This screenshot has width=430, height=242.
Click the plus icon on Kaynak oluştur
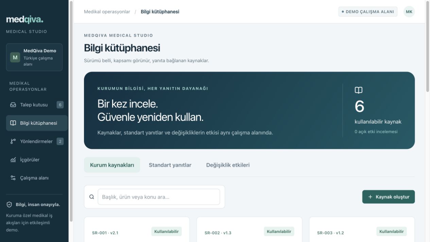click(x=371, y=197)
